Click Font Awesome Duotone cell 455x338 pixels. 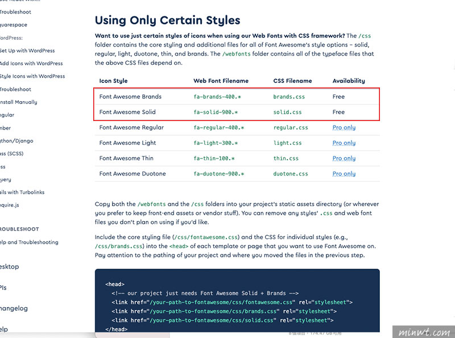point(133,173)
